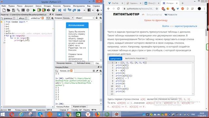Open Новости VK link
Viewport: 209px width, 118px height.
click(171, 14)
